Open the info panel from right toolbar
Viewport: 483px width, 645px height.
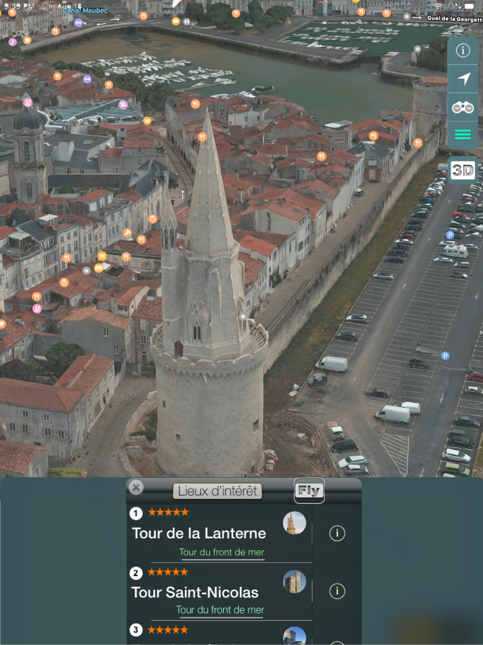tap(463, 50)
